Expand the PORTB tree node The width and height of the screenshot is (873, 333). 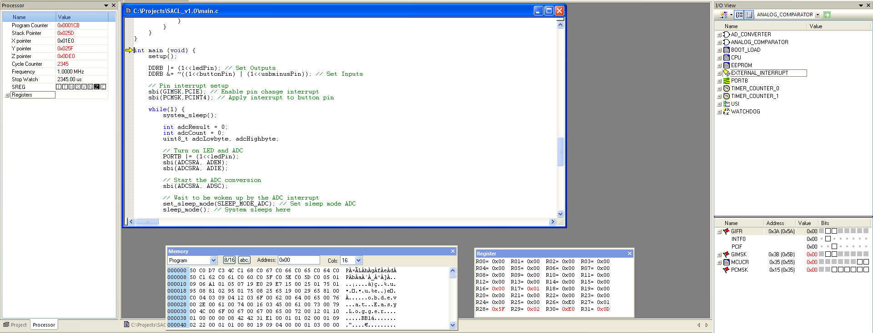pos(719,81)
